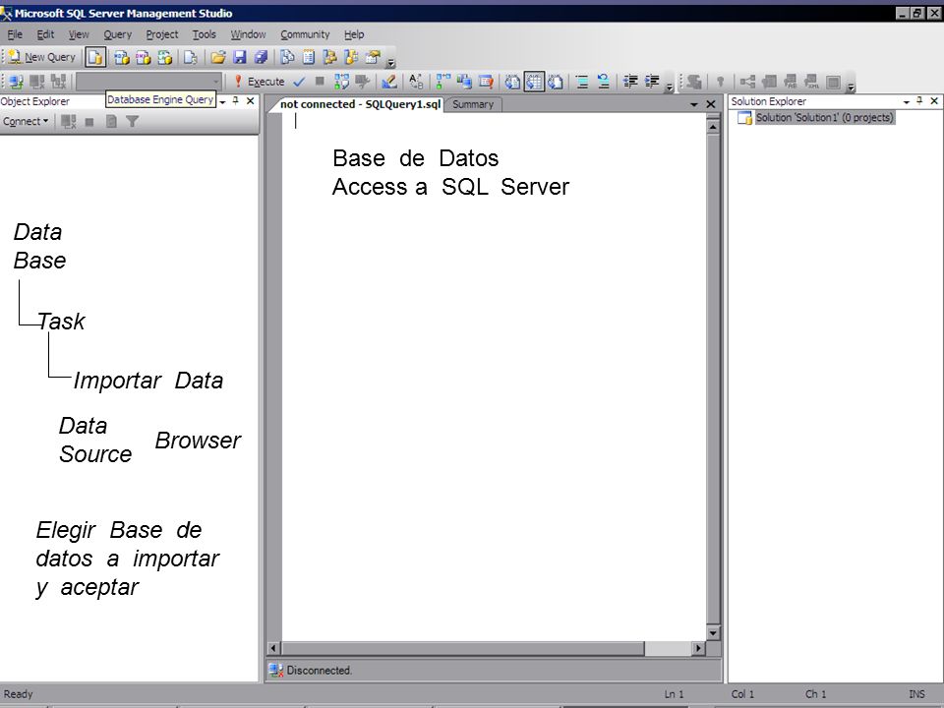Screen dimensions: 944x708
Task: Click the editor's vertical scrollbar down arrow
Action: pyautogui.click(x=713, y=632)
